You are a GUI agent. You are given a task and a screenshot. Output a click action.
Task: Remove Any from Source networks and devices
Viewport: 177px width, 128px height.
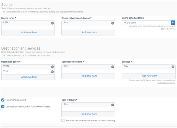tap(113, 23)
